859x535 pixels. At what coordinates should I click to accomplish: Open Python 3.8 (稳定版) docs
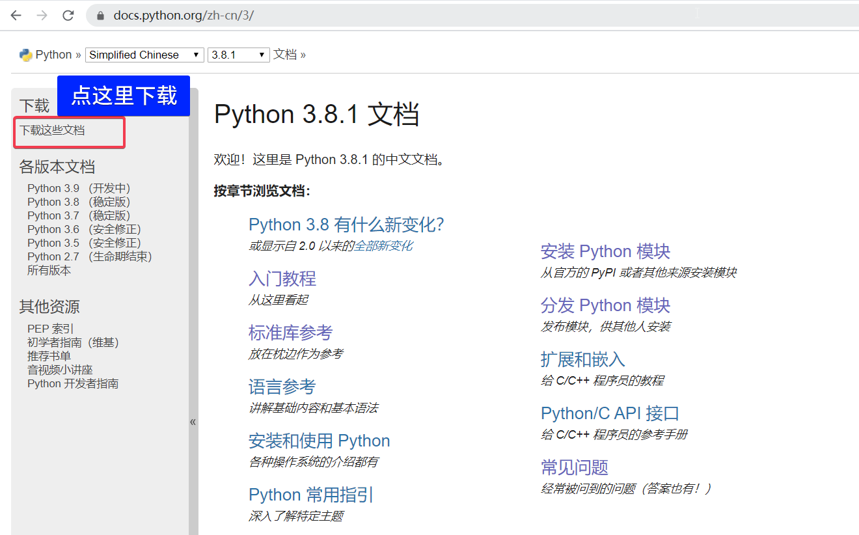[79, 202]
